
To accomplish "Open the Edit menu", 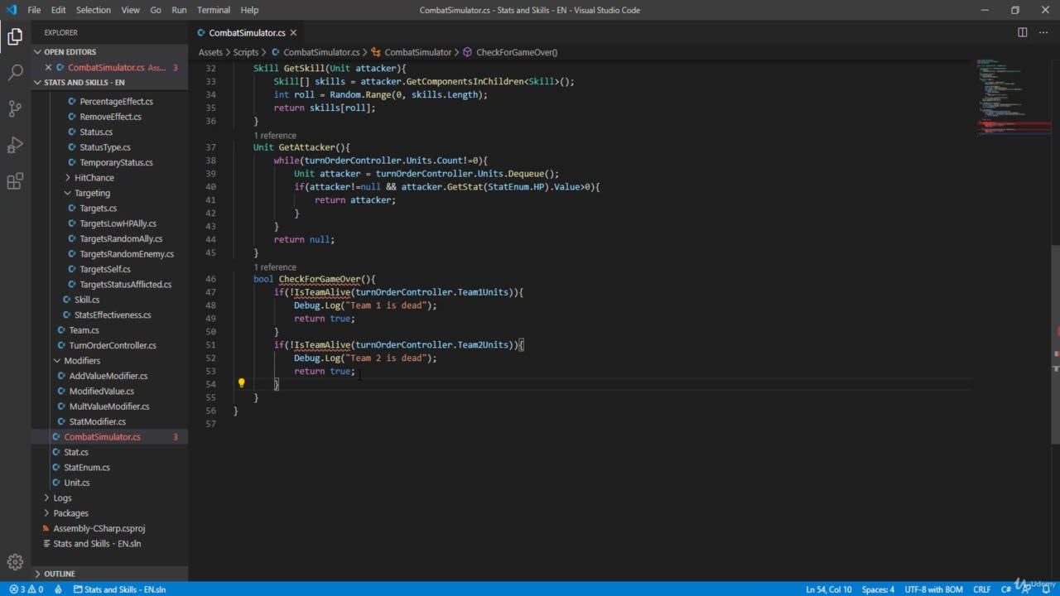I will click(58, 10).
